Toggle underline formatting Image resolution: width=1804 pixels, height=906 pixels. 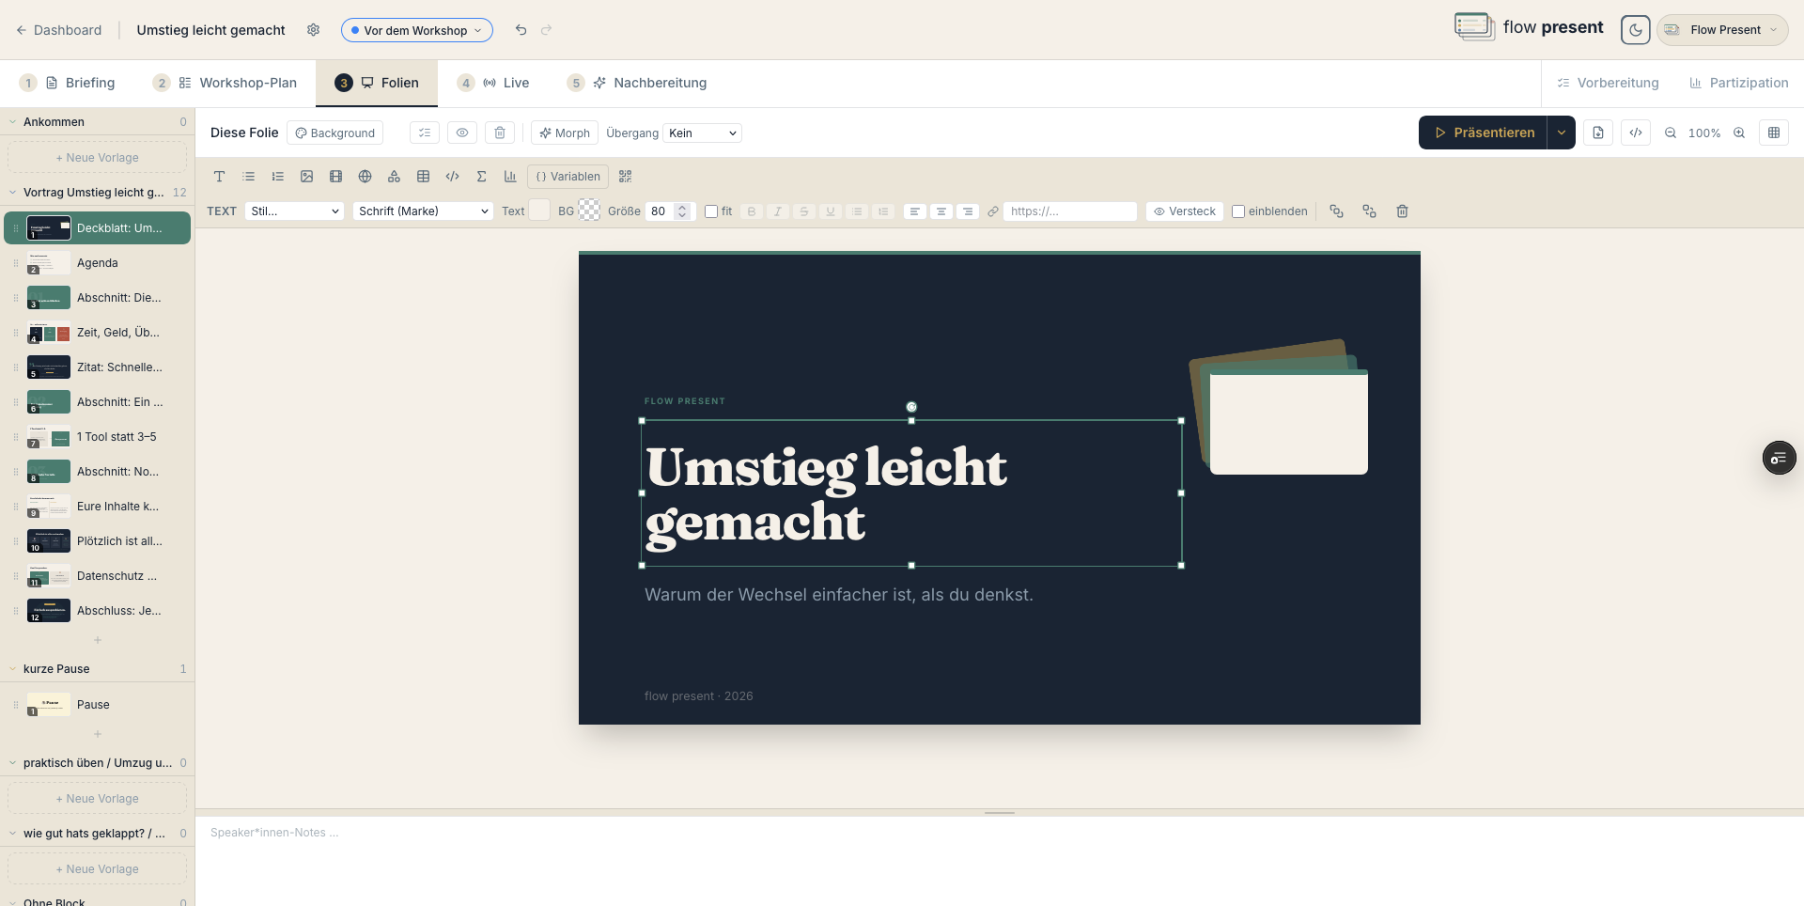(x=830, y=211)
